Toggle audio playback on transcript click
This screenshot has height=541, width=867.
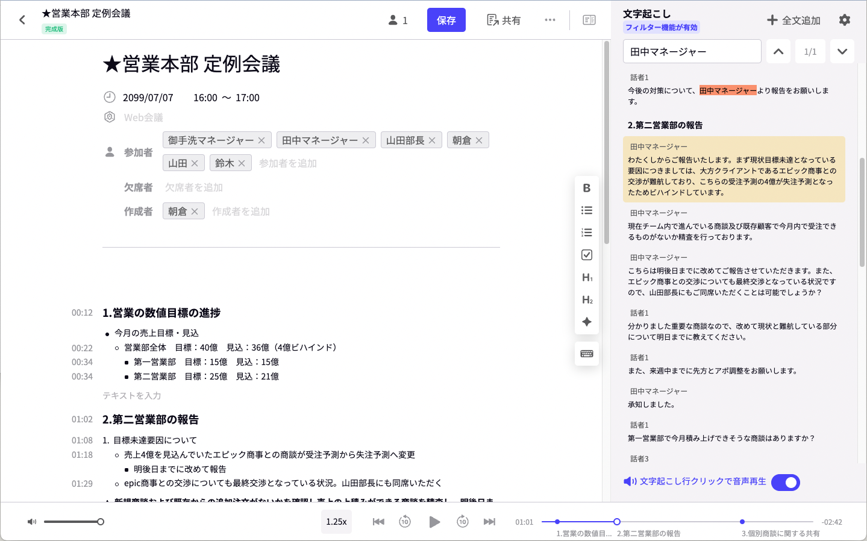(x=785, y=483)
